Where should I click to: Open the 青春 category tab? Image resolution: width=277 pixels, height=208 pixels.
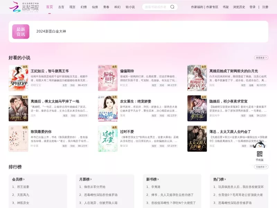coord(106,7)
